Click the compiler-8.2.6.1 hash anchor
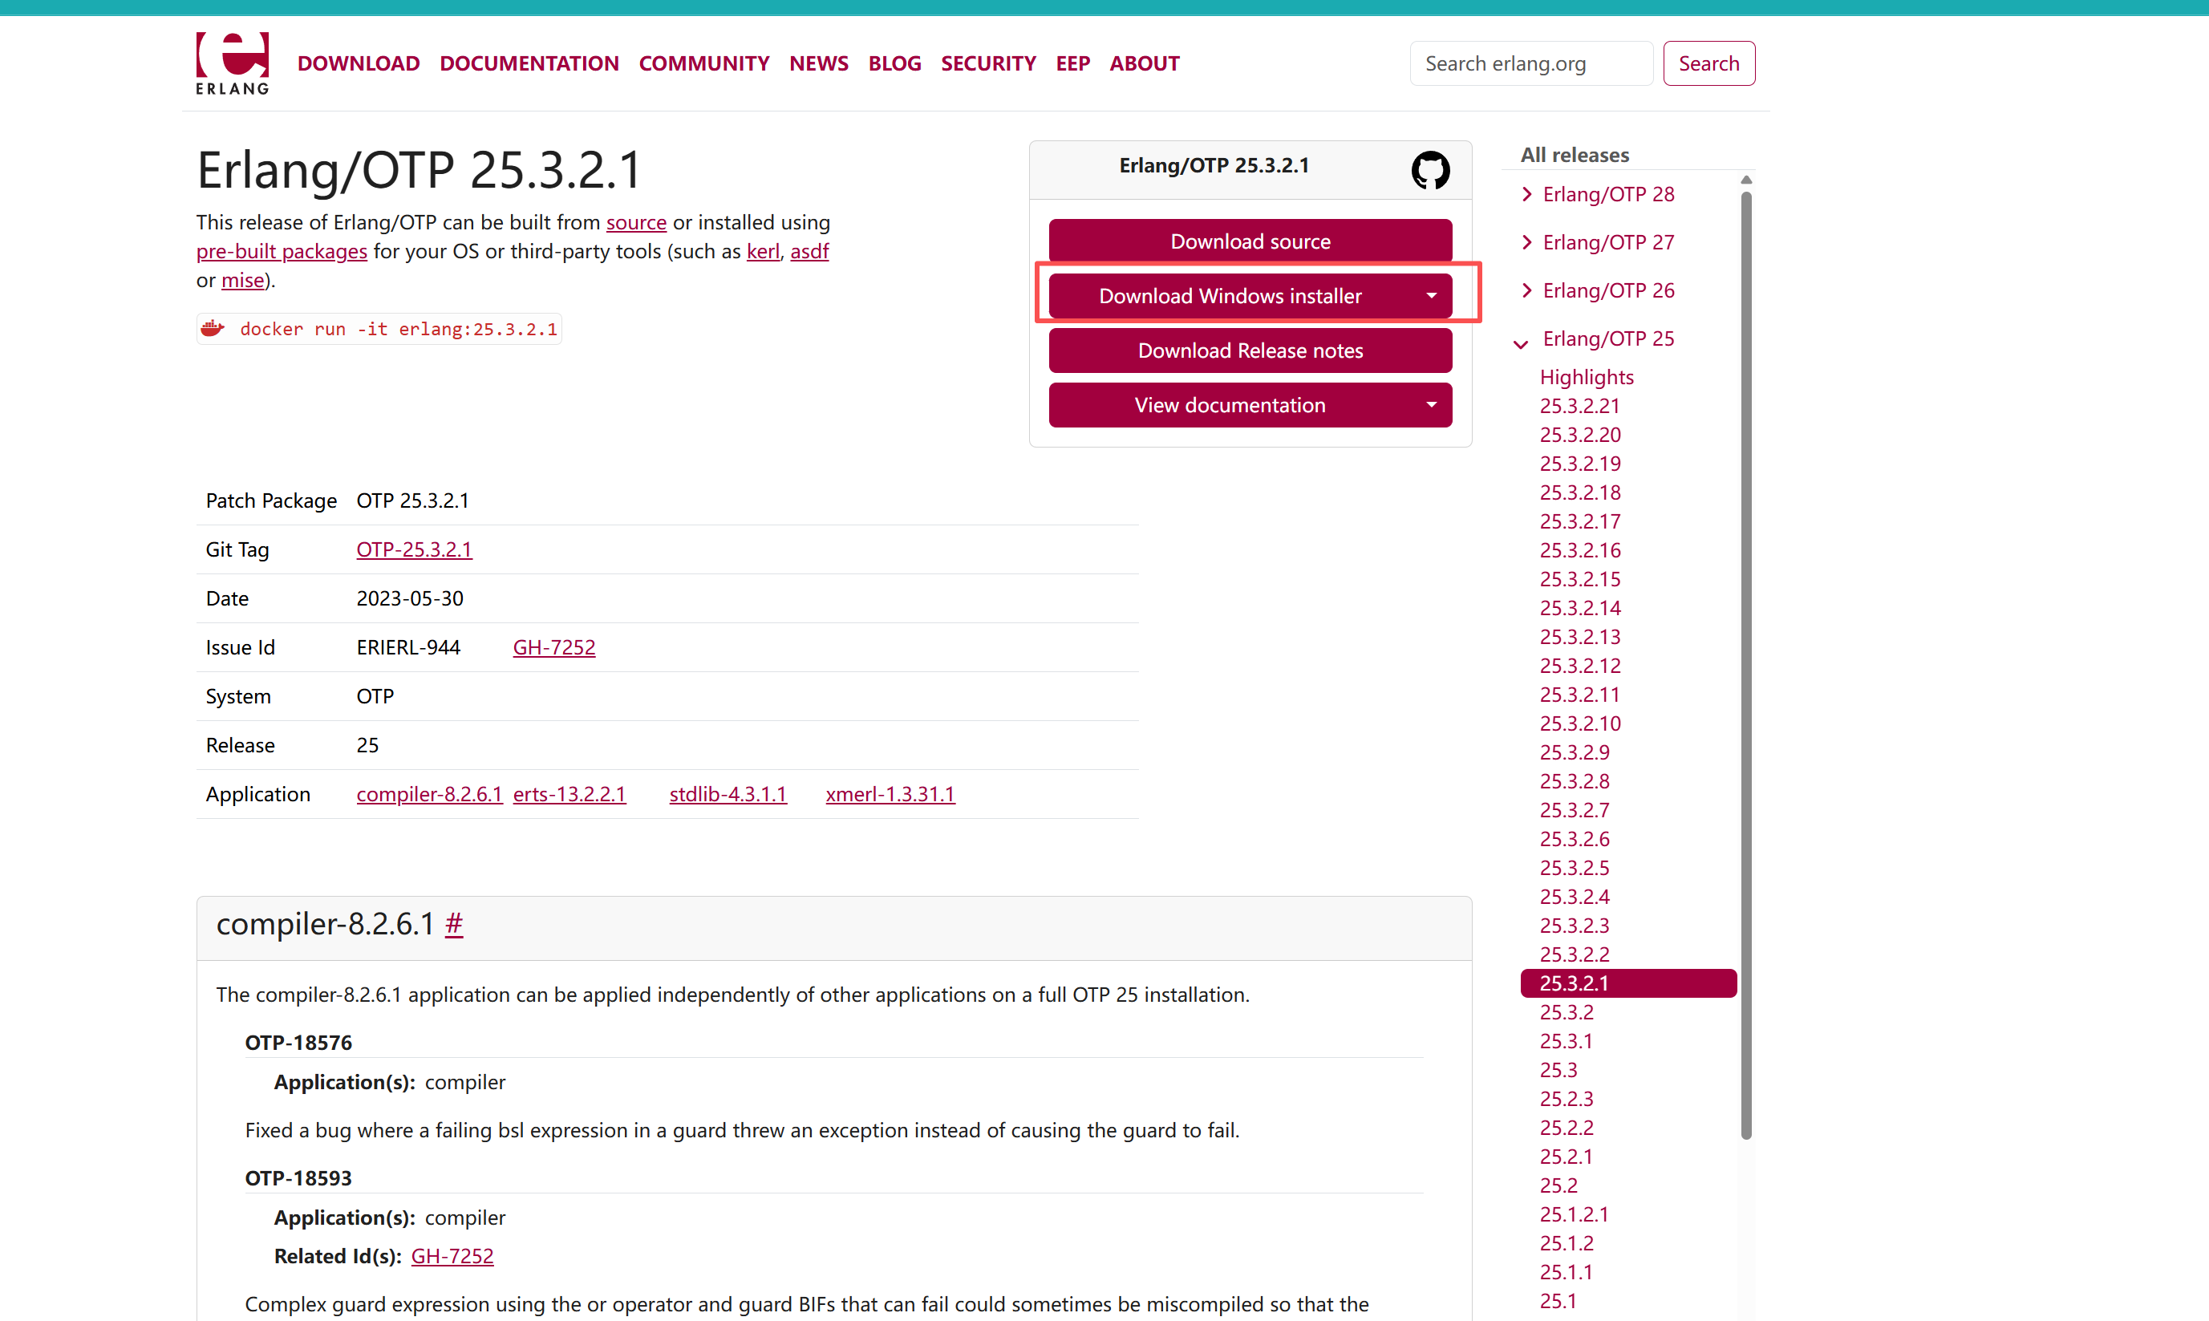The height and width of the screenshot is (1321, 2209). [x=454, y=925]
